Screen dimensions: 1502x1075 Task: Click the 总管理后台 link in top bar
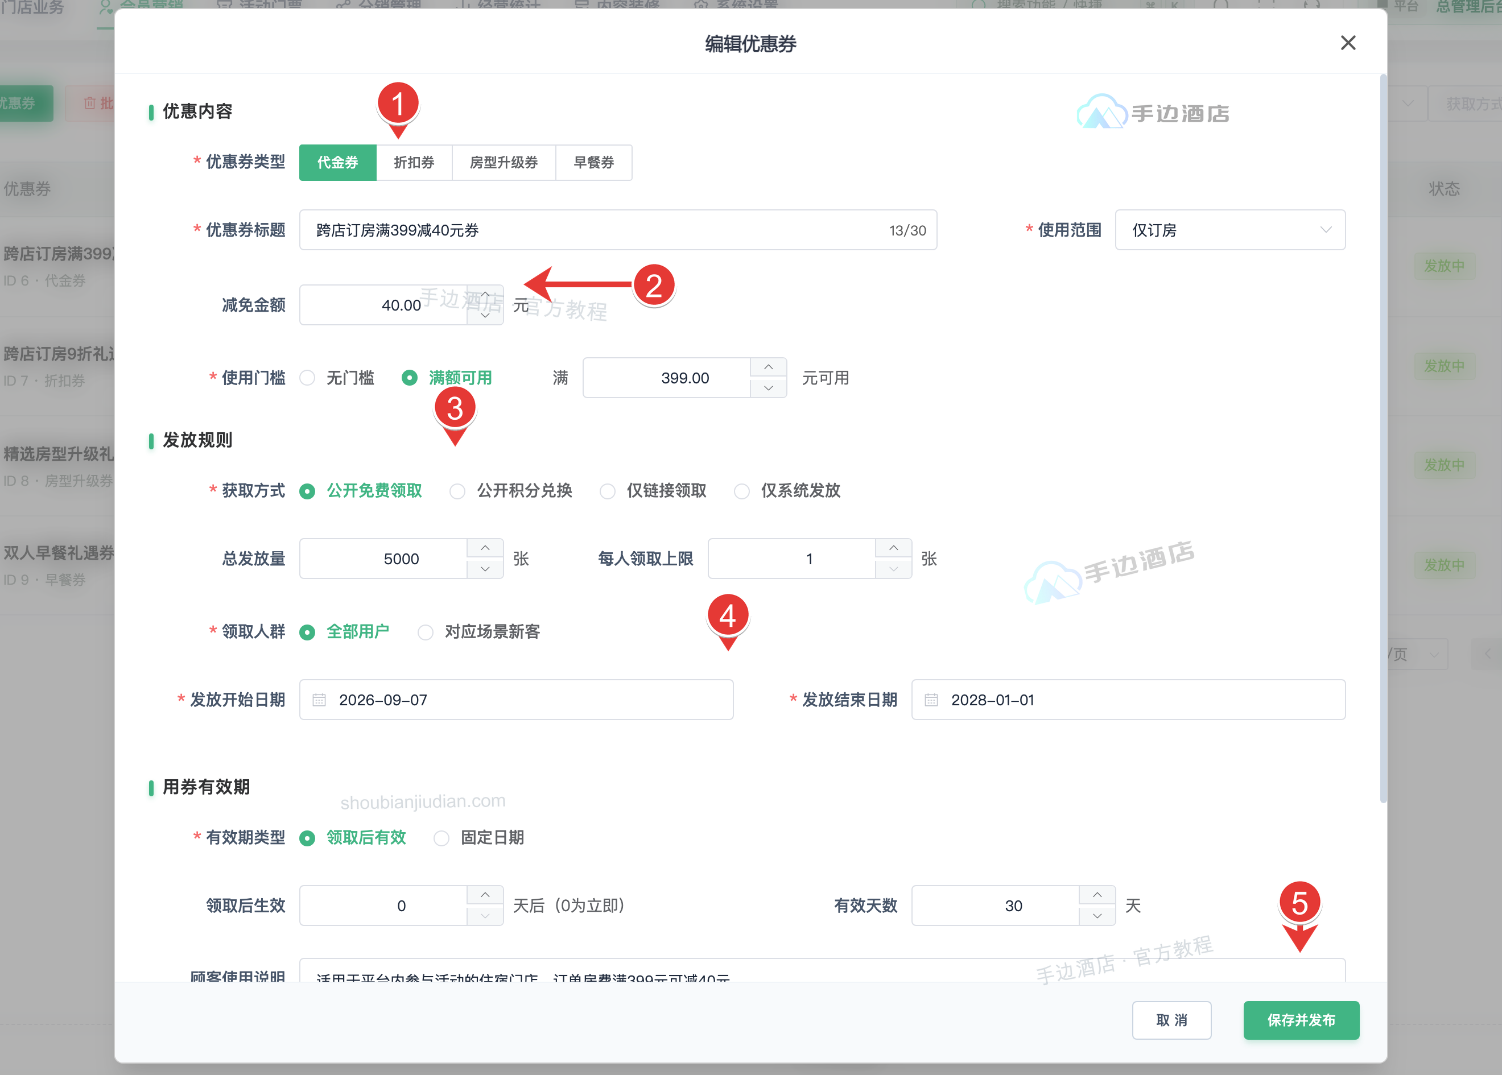coord(1469,7)
